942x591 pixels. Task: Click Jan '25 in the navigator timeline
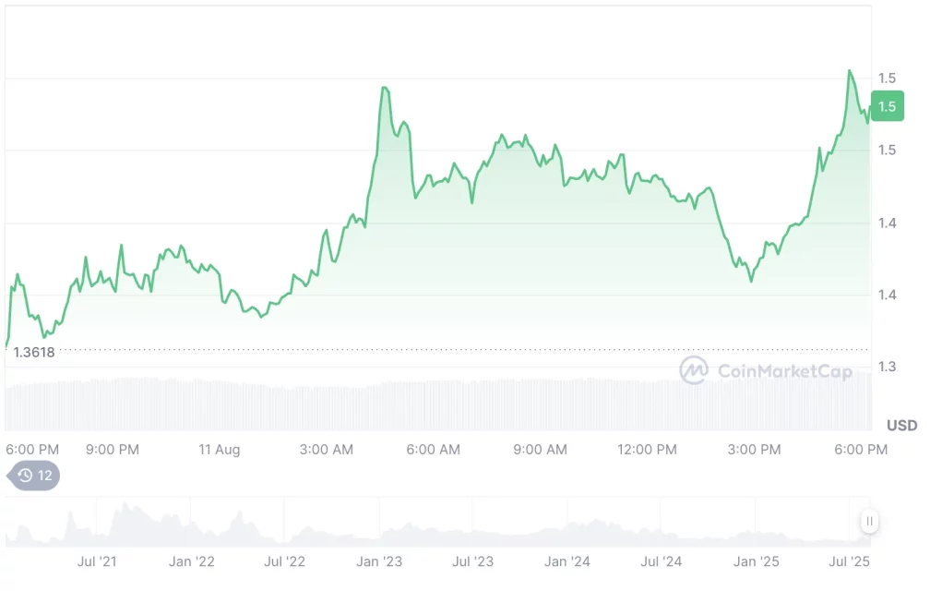click(756, 561)
